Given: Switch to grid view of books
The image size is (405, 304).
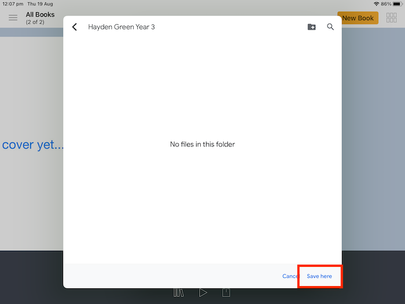Looking at the screenshot, I should point(392,18).
